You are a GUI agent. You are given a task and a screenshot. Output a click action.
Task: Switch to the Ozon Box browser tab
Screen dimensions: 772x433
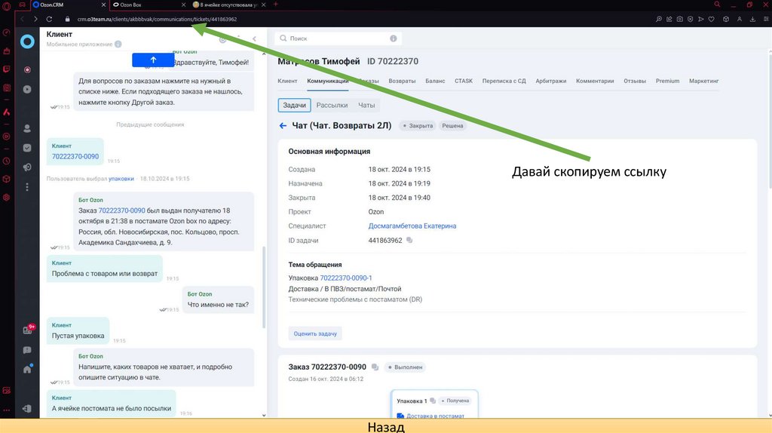149,5
